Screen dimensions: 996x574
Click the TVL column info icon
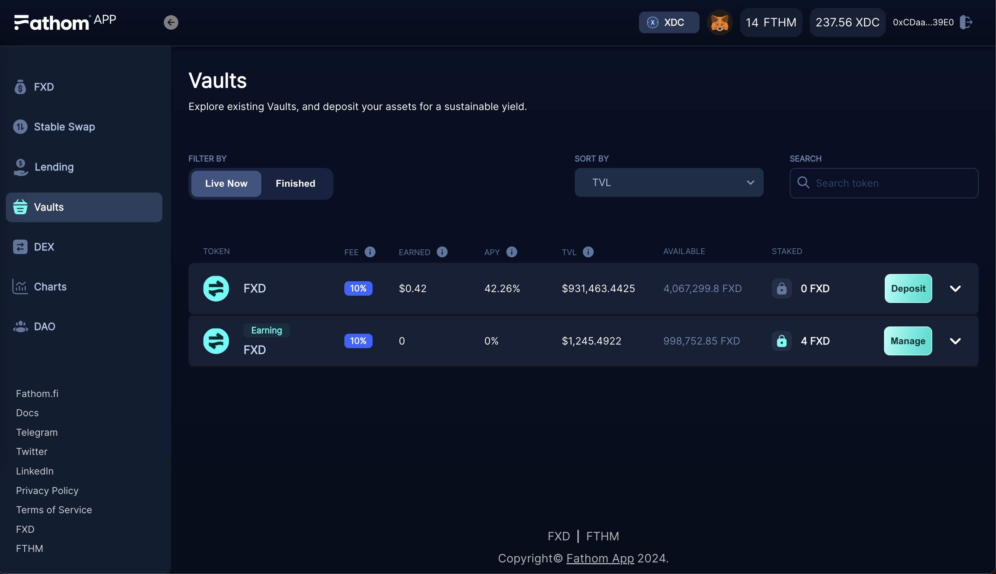(588, 252)
